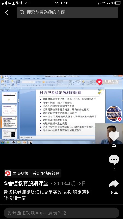This screenshot has width=123, height=219.
Task: Click the bullet '寻求大确定性中更高的小确定性'
Action: tap(60, 113)
